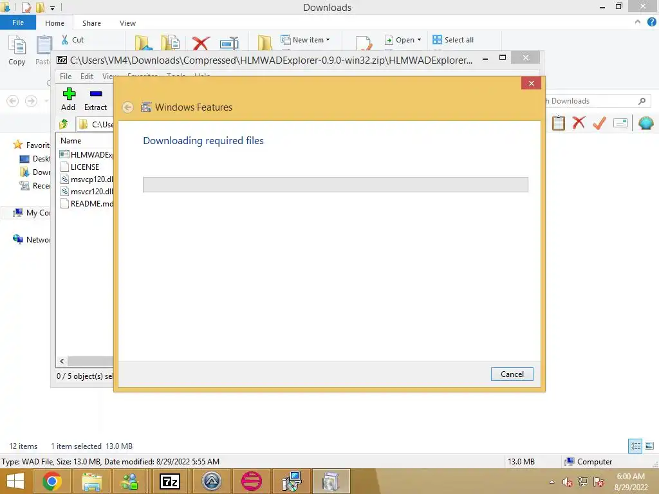Open Desktop in navigation pane
Screen dimensions: 659x494
[35, 159]
